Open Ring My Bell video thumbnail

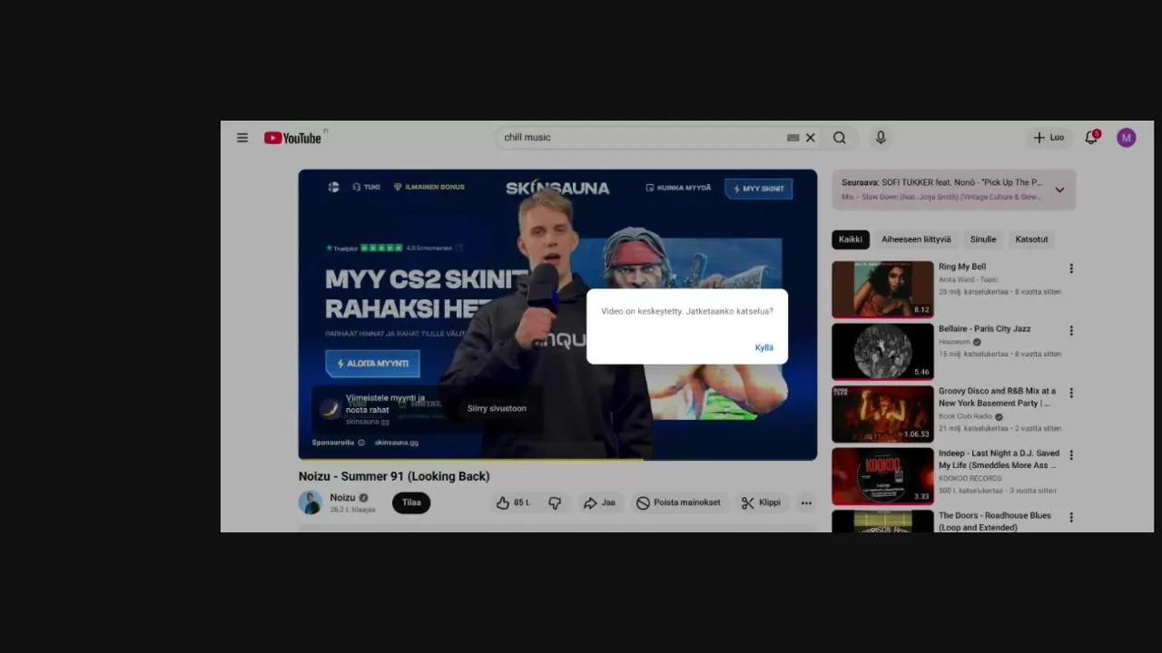(x=882, y=289)
